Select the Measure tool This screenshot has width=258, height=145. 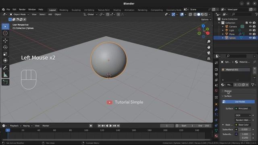5,75
